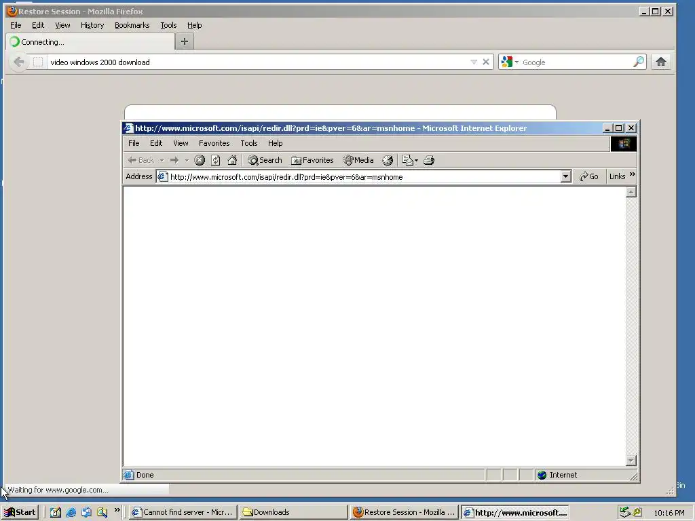695x521 pixels.
Task: Click the Internet zone icon in IE status bar
Action: pyautogui.click(x=542, y=475)
